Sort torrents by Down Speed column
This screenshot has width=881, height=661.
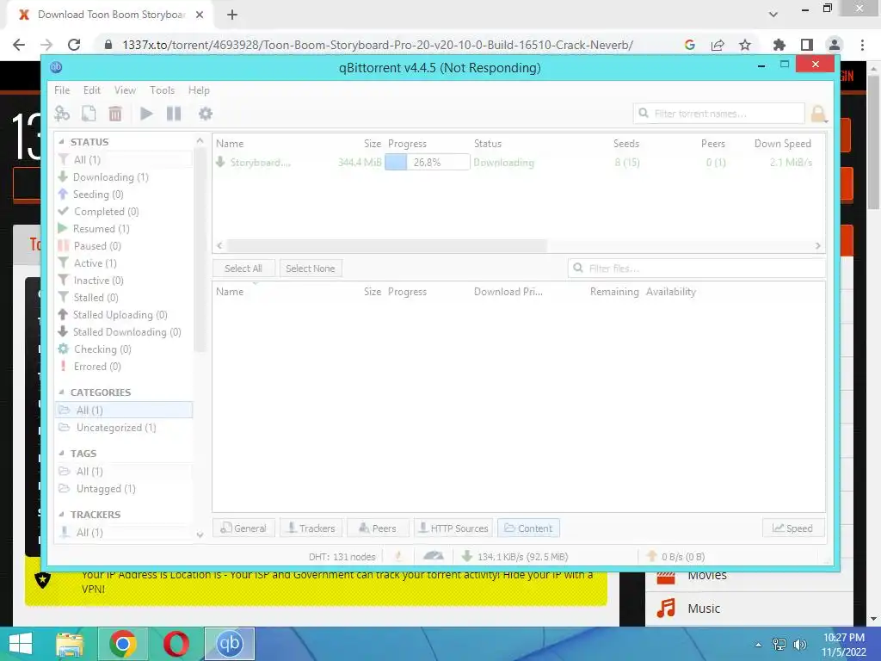[x=783, y=144]
